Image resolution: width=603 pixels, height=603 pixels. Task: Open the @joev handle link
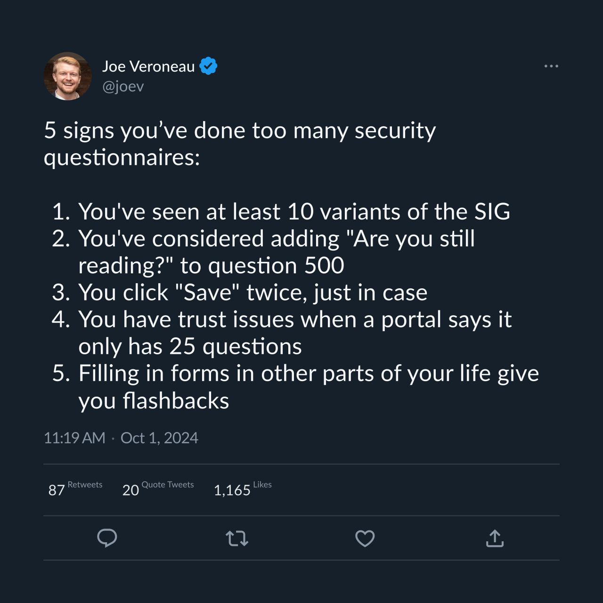[x=123, y=86]
